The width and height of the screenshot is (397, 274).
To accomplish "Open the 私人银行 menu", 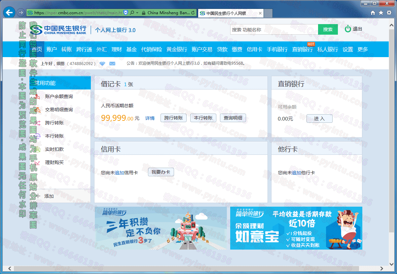I will (x=328, y=49).
